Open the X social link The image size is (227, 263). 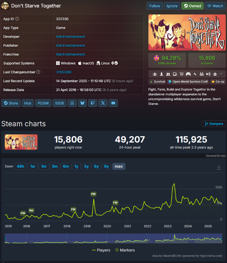point(103,103)
